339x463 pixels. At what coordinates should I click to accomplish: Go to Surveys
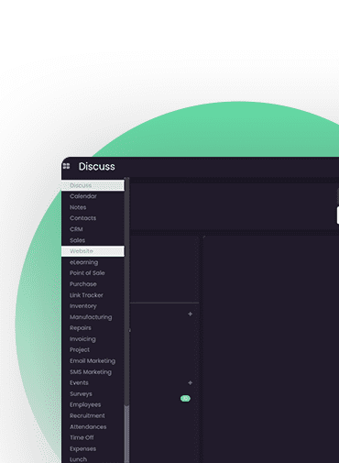point(81,393)
